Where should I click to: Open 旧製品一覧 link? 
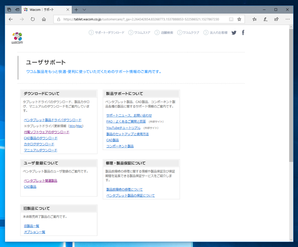point(31,226)
